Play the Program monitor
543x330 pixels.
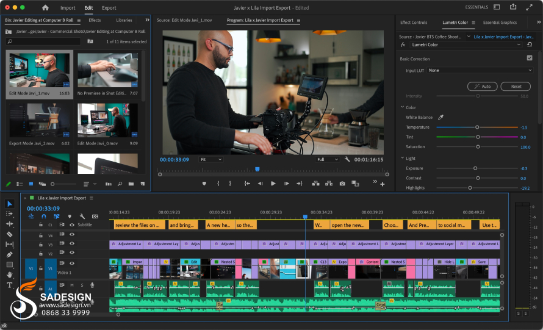point(273,184)
